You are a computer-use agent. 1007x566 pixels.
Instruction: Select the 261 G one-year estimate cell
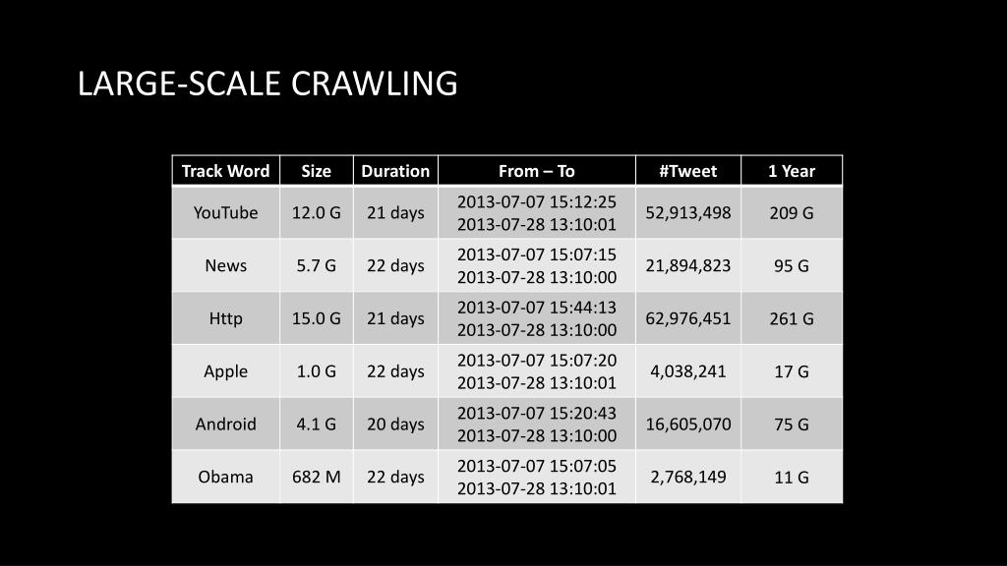(792, 318)
